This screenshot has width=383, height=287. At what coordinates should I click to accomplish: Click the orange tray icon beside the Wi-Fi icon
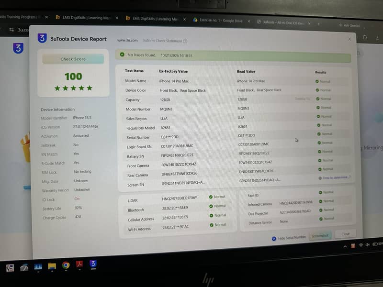coord(353,246)
